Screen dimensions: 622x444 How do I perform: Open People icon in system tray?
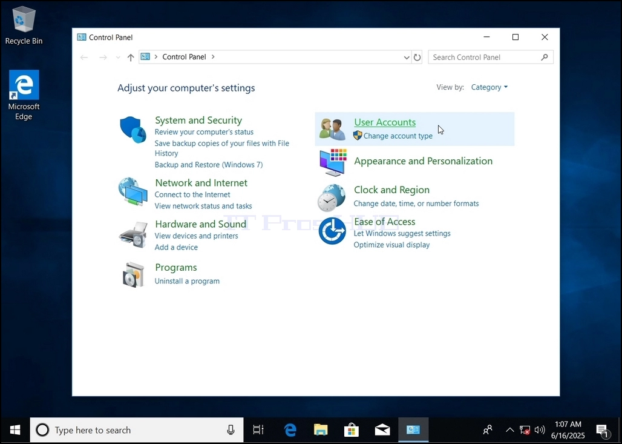pyautogui.click(x=488, y=429)
